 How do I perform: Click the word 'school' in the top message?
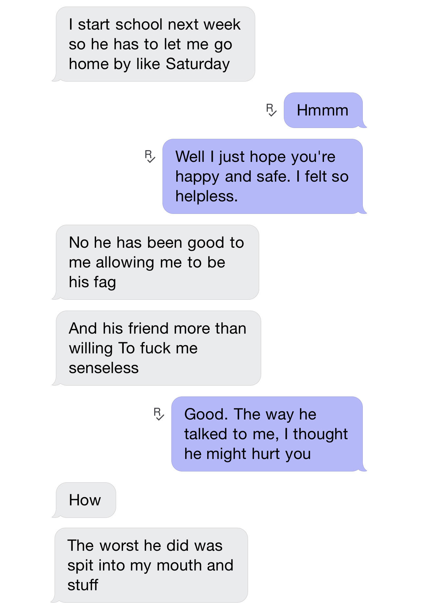[139, 25]
